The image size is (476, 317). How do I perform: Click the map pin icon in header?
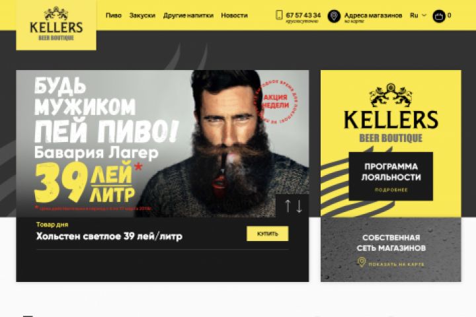tap(334, 16)
